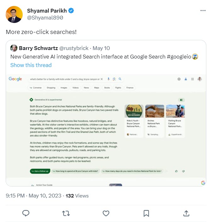The height and width of the screenshot is (222, 212).
Task: Open Barry Schwartz's small avatar
Action: click(x=14, y=48)
